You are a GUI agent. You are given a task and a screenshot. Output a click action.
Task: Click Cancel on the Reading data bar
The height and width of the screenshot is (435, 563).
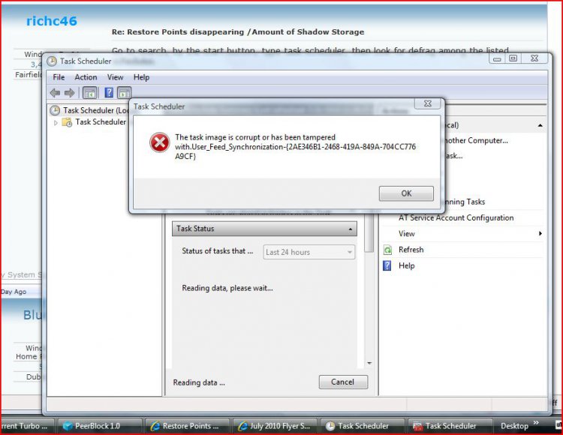point(342,382)
